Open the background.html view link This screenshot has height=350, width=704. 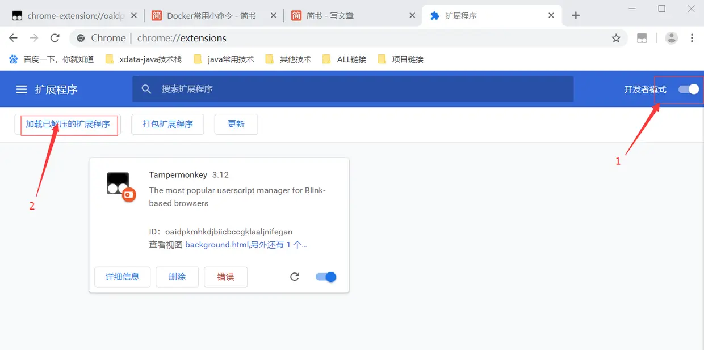pos(216,245)
